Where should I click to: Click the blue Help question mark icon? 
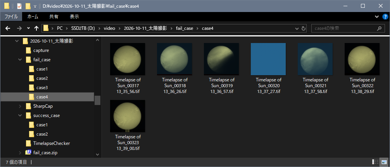tap(385, 17)
